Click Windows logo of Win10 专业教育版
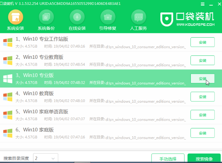This screenshot has width=222, height=163. (8, 61)
